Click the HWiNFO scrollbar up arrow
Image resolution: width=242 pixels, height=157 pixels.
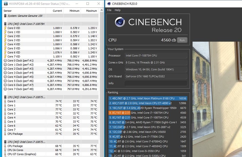pyautogui.click(x=102, y=10)
